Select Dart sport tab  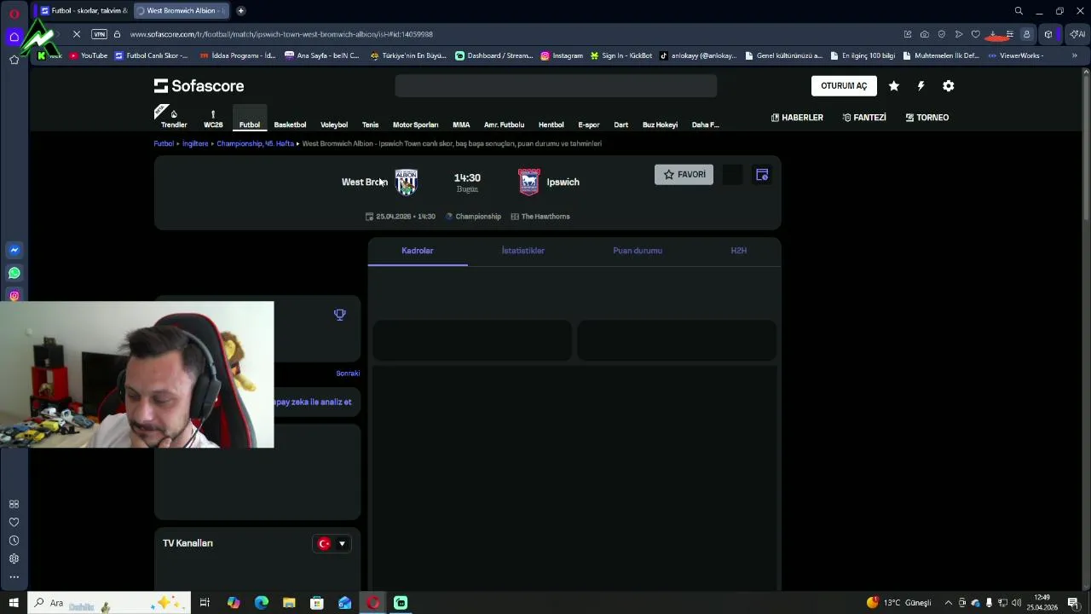pyautogui.click(x=621, y=125)
